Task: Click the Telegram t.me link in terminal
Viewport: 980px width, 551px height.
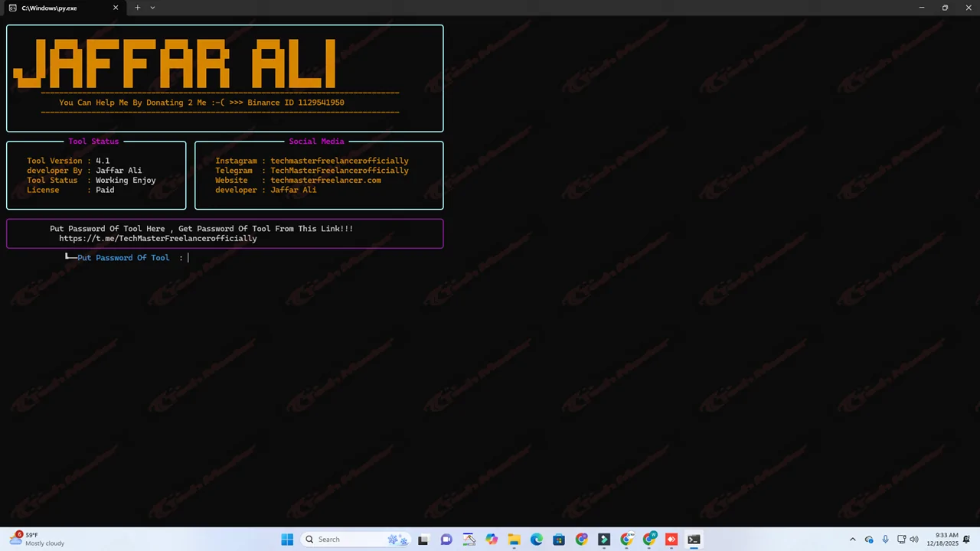Action: [x=158, y=239]
